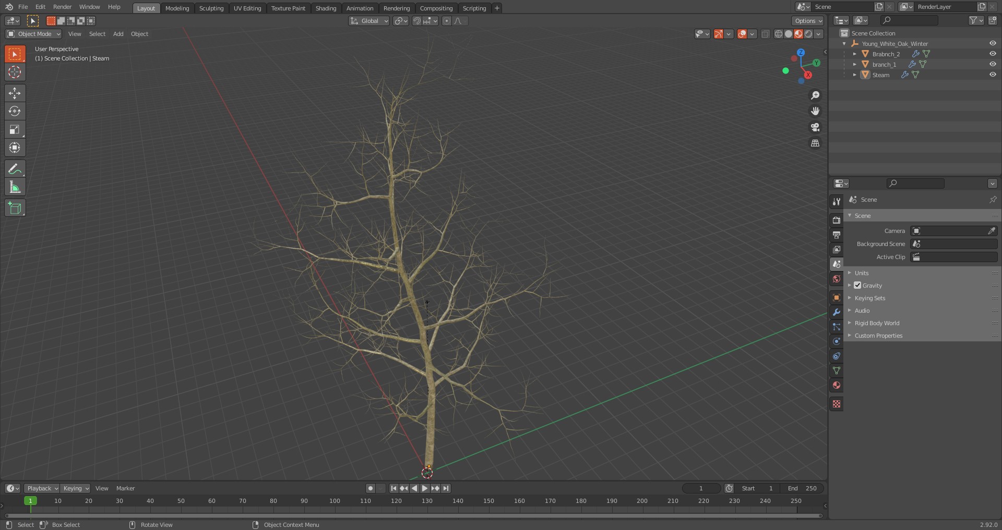Viewport: 1002px width, 530px height.
Task: Play the animation forward
Action: tap(425, 488)
